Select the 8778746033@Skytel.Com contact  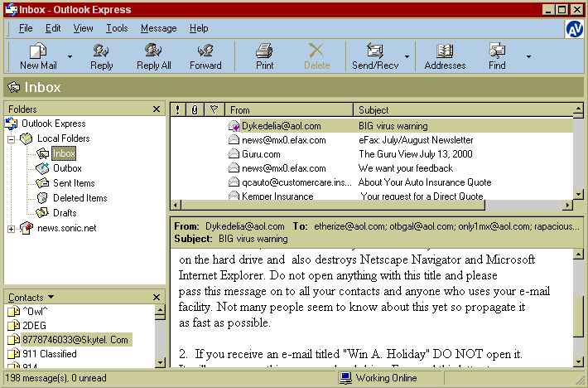pyautogui.click(x=75, y=340)
